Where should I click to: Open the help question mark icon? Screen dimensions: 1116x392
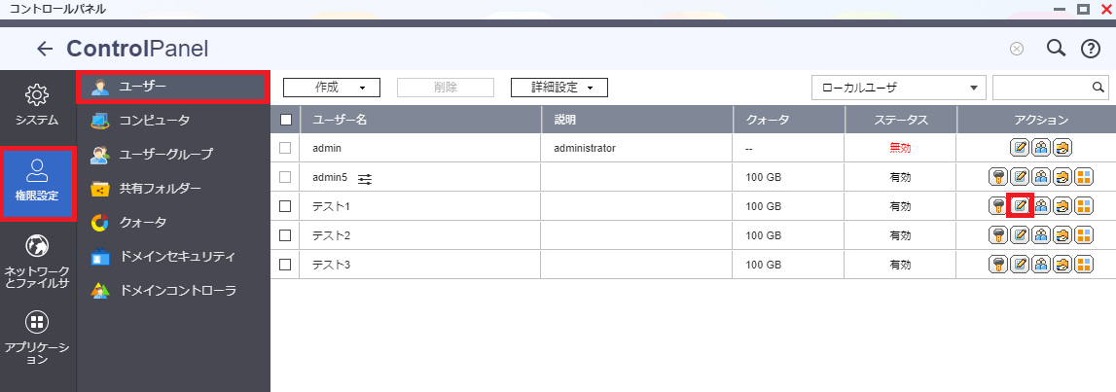[x=1091, y=49]
